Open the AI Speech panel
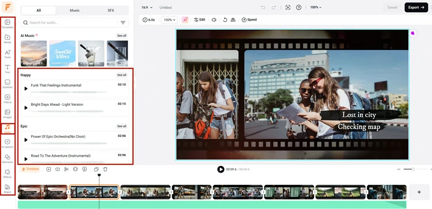Image resolution: width=432 pixels, height=209 pixels. (7, 143)
